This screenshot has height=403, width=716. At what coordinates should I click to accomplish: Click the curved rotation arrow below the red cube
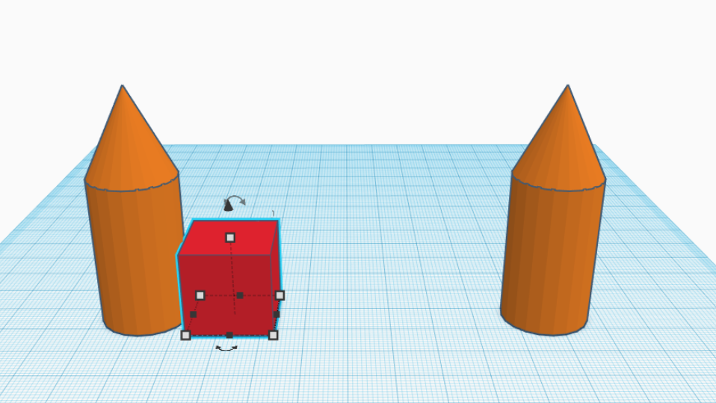pyautogui.click(x=226, y=348)
